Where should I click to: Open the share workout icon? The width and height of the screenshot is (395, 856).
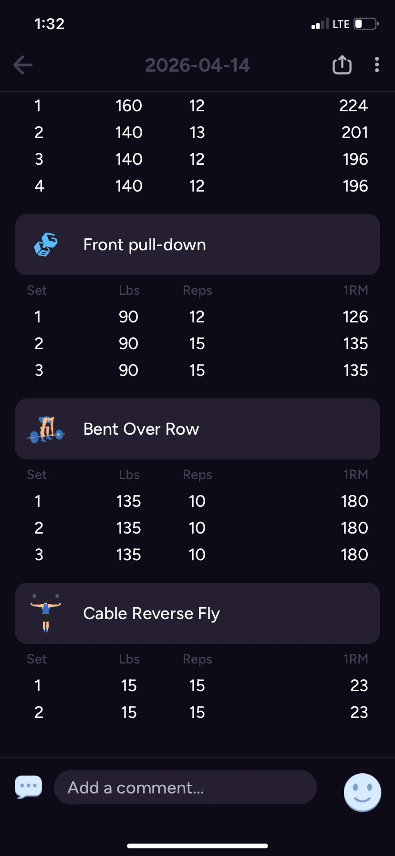(342, 64)
